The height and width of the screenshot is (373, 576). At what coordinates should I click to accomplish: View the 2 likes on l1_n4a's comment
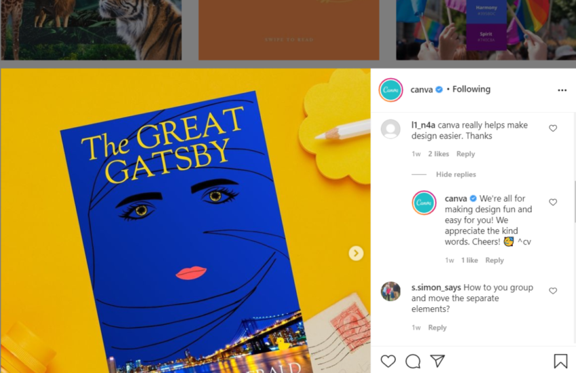[x=438, y=154]
